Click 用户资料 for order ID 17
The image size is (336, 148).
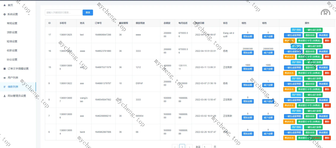coord(296,30)
